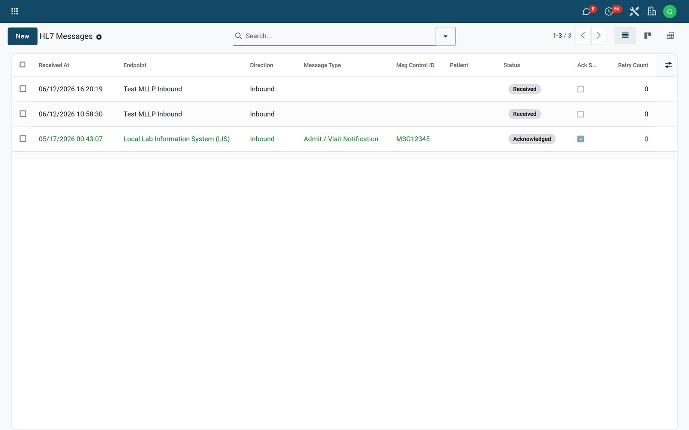This screenshot has height=430, width=689.
Task: Expand the search filter dropdown arrow
Action: pyautogui.click(x=445, y=36)
